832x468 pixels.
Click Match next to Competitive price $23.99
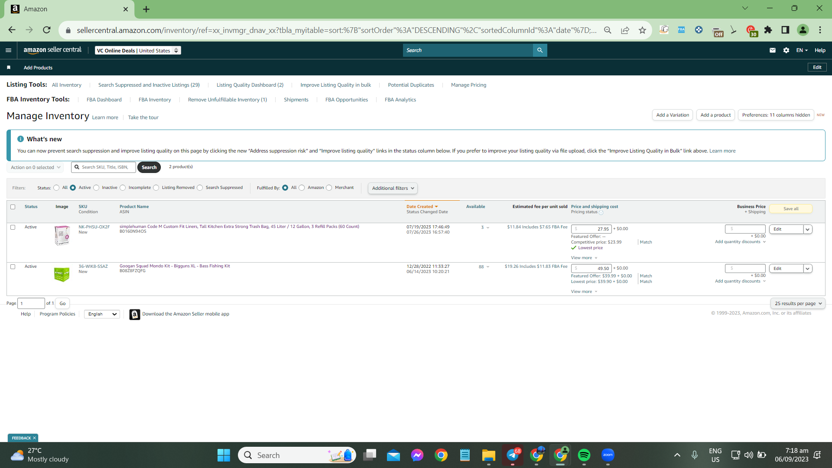click(646, 242)
